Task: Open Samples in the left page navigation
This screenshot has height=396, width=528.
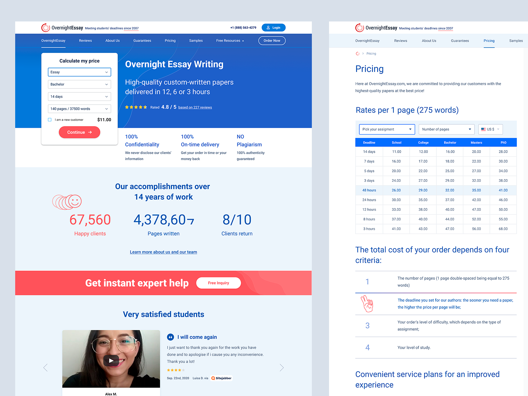Action: [x=196, y=41]
